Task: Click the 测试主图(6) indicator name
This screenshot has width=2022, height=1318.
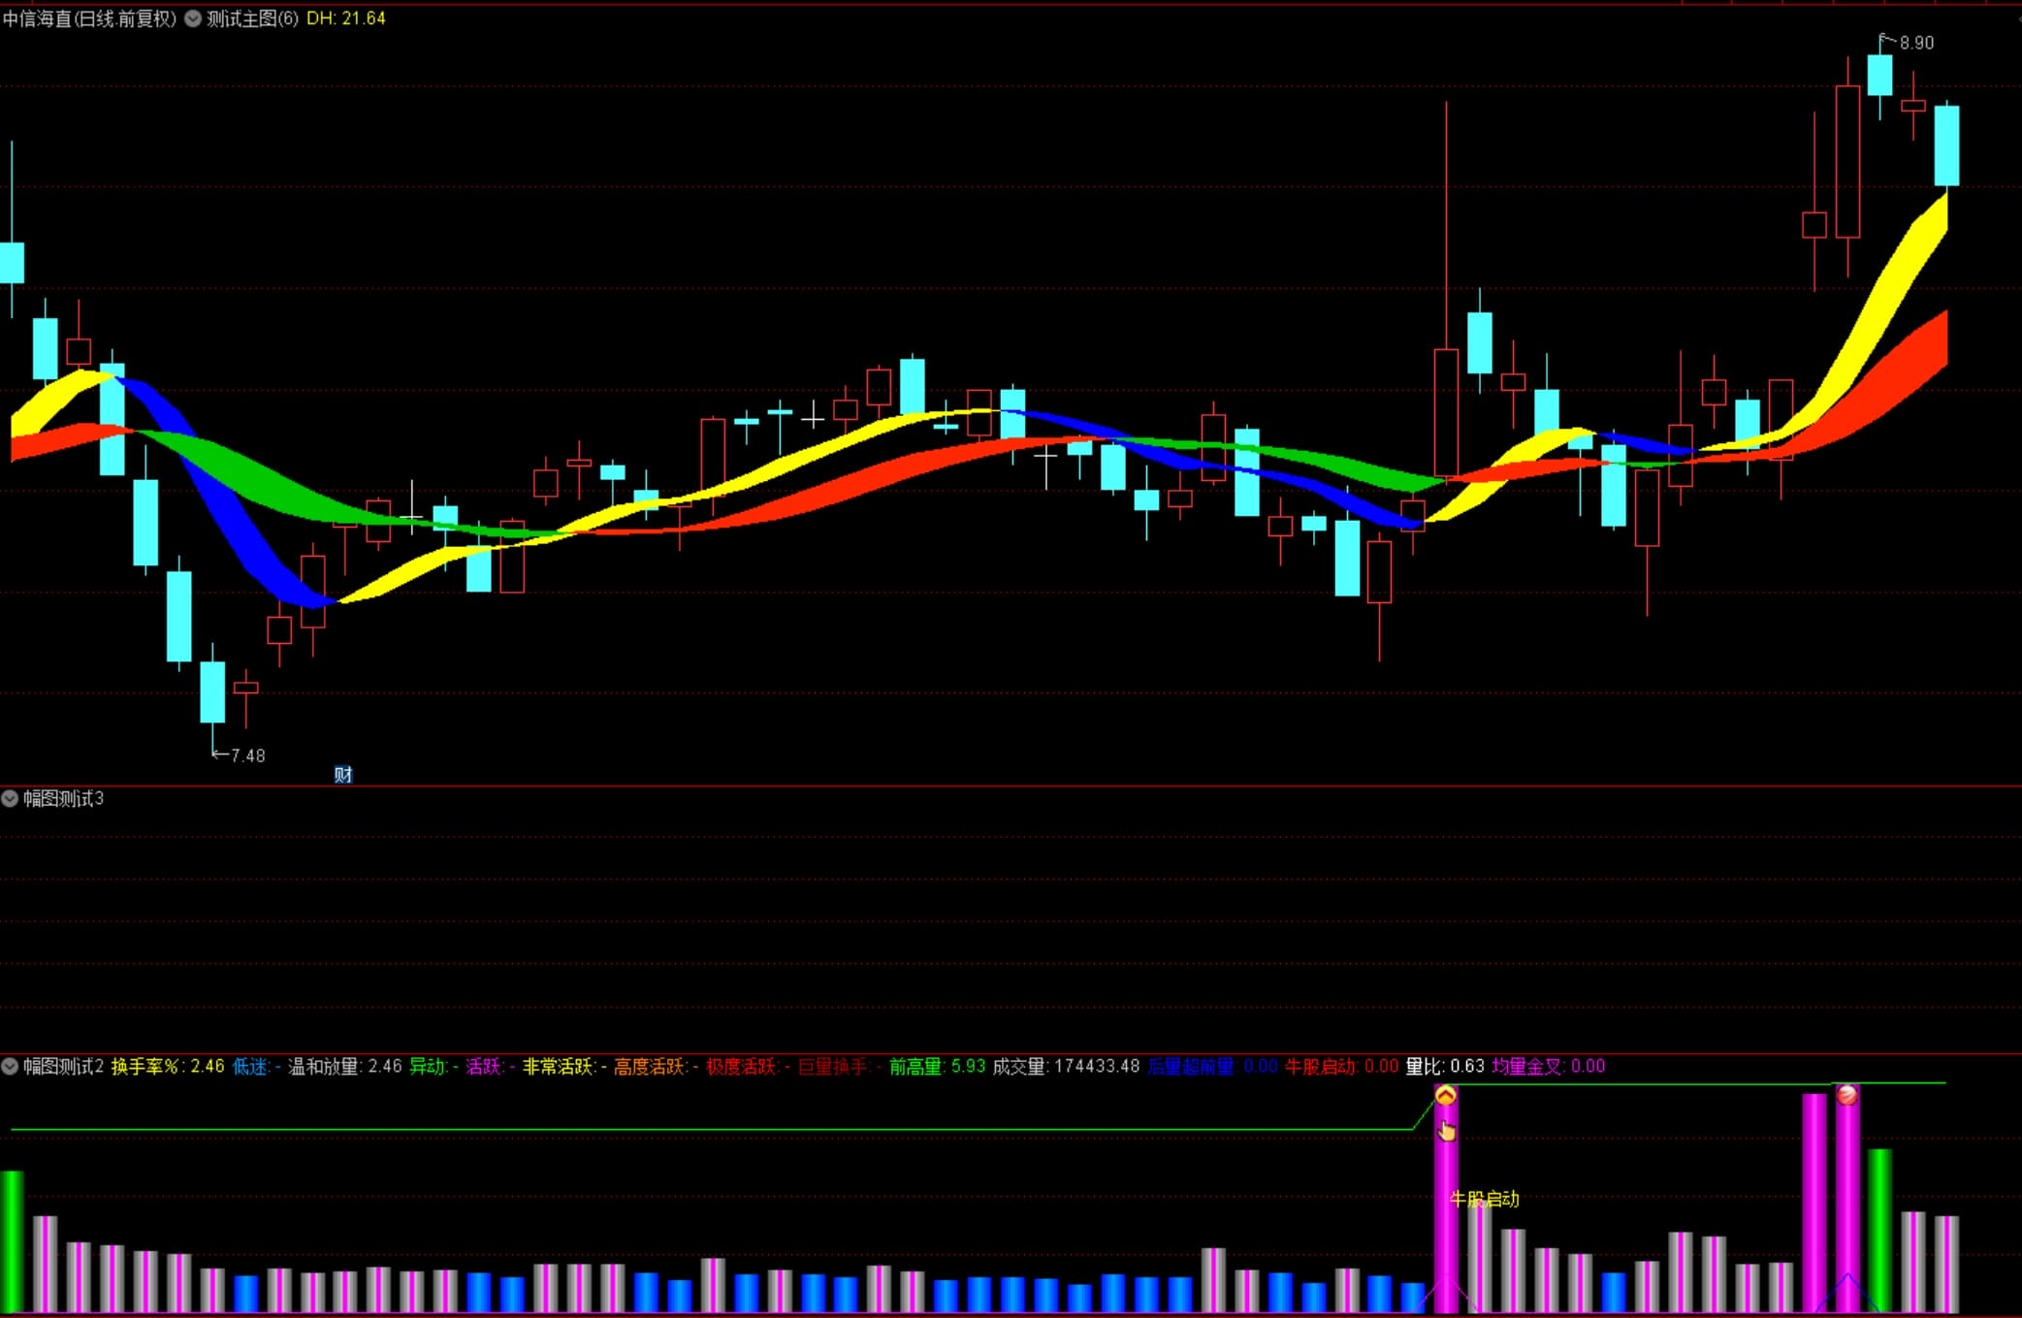Action: point(252,18)
